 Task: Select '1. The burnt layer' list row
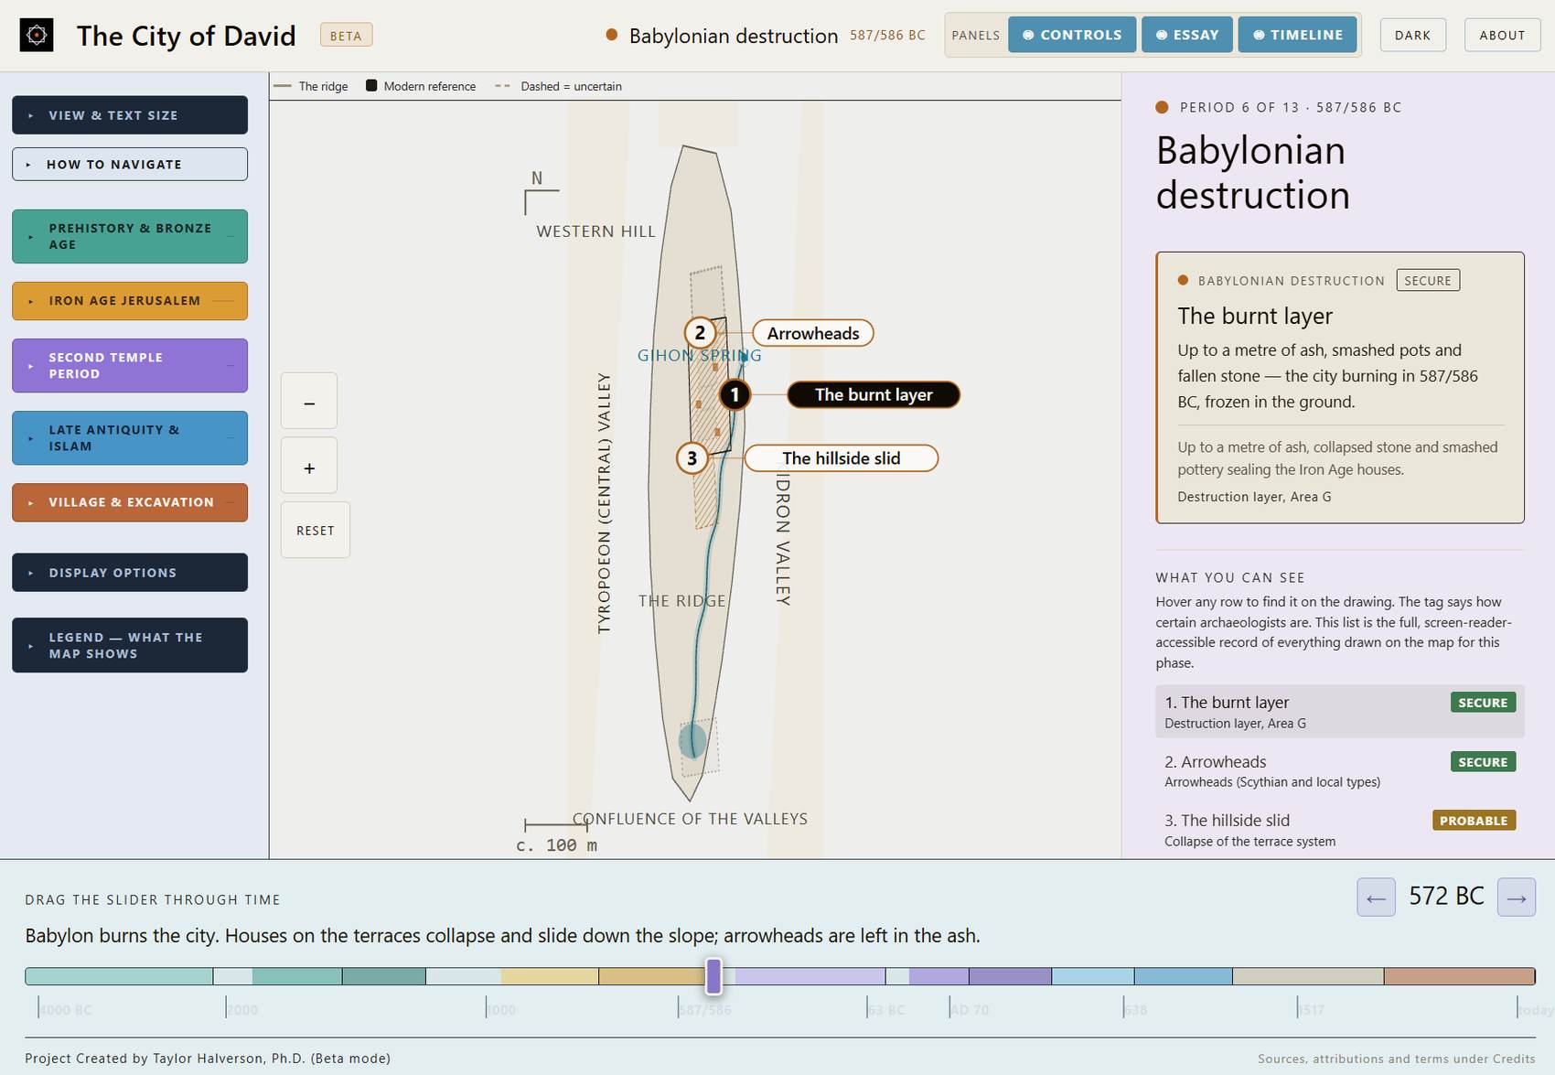point(1340,712)
